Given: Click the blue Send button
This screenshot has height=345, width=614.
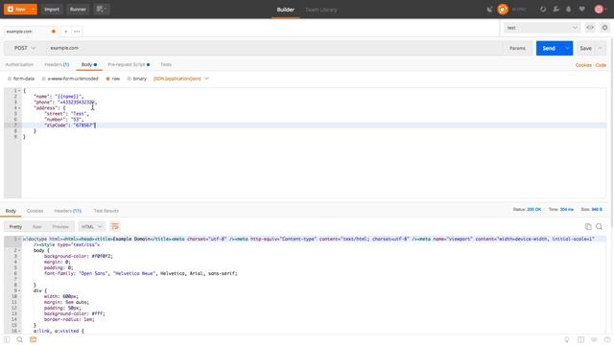Looking at the screenshot, I should point(549,48).
